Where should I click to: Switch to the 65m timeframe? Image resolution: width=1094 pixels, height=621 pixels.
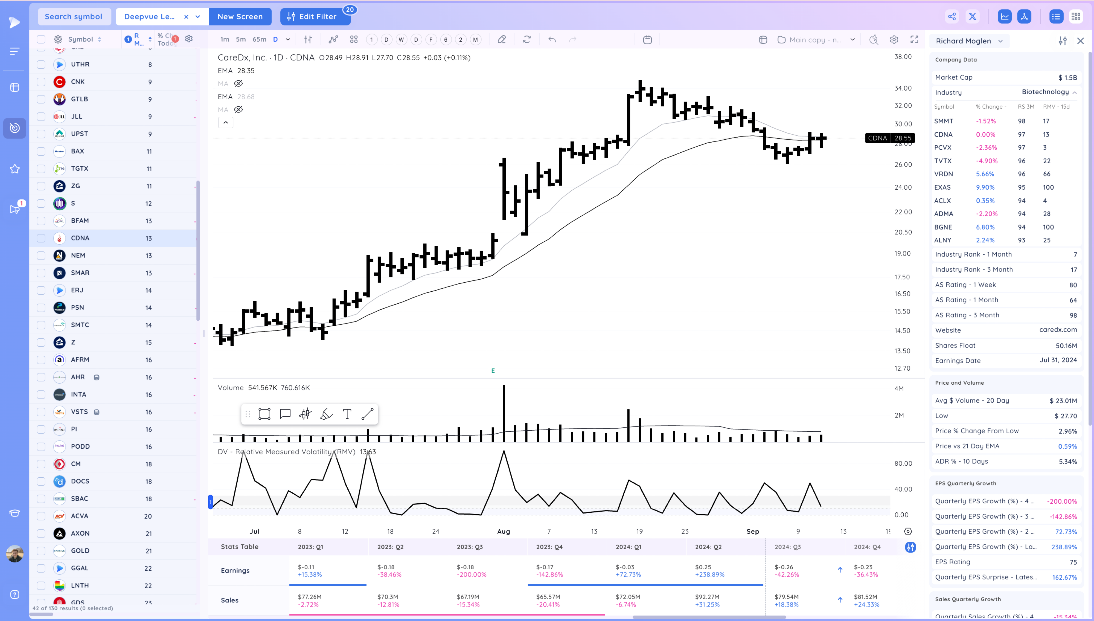point(259,40)
